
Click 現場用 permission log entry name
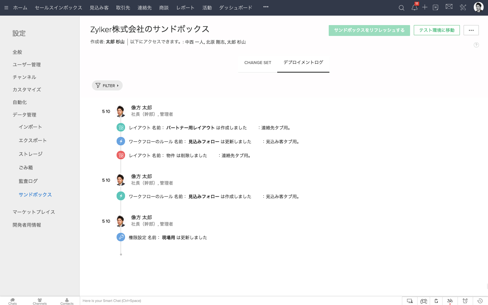(x=168, y=238)
